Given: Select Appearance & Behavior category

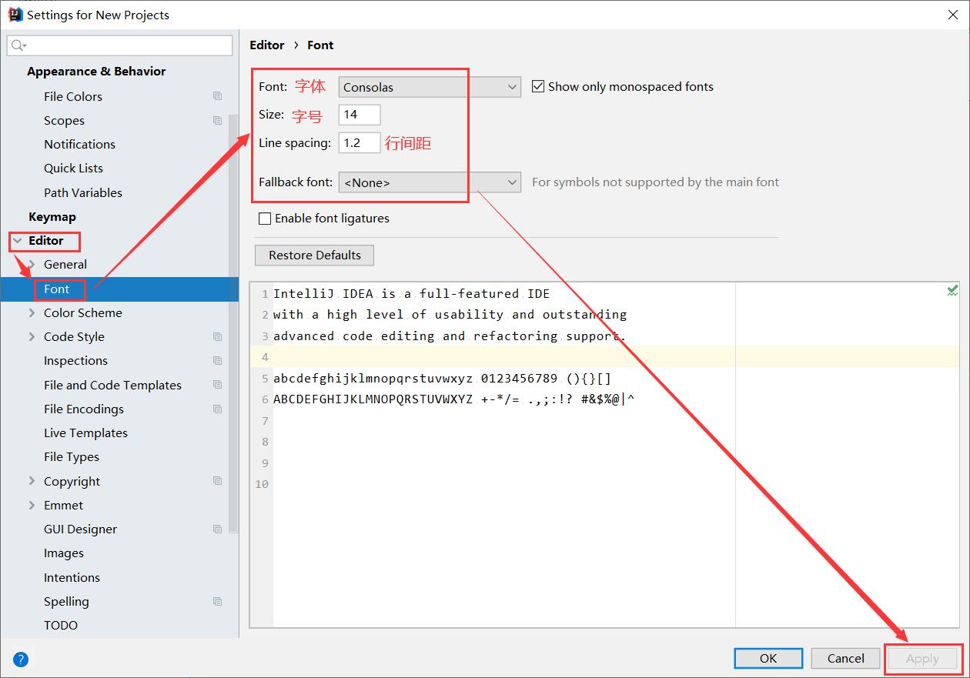Looking at the screenshot, I should pos(96,71).
